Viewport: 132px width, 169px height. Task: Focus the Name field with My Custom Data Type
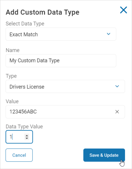pos(61,61)
